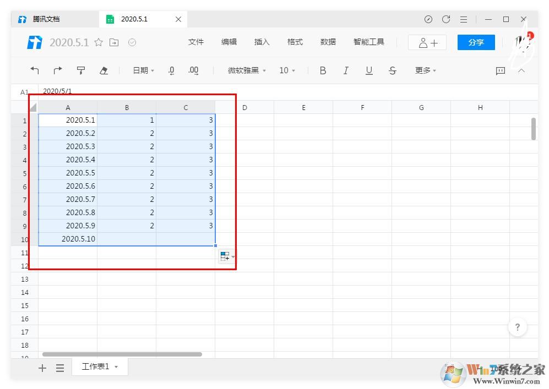Image resolution: width=549 pixels, height=389 pixels.
Task: Open the 插入 menu
Action: tap(262, 42)
